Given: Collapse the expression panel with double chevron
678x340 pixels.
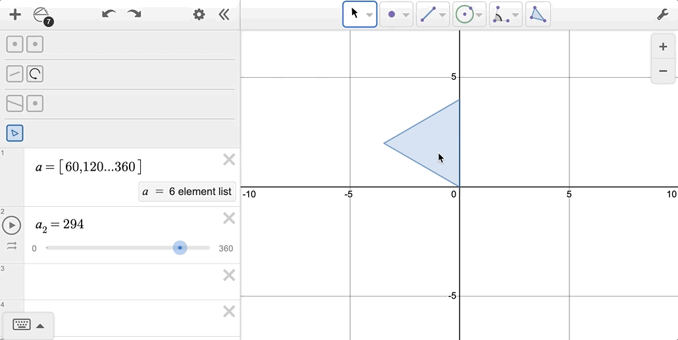Looking at the screenshot, I should tap(224, 14).
